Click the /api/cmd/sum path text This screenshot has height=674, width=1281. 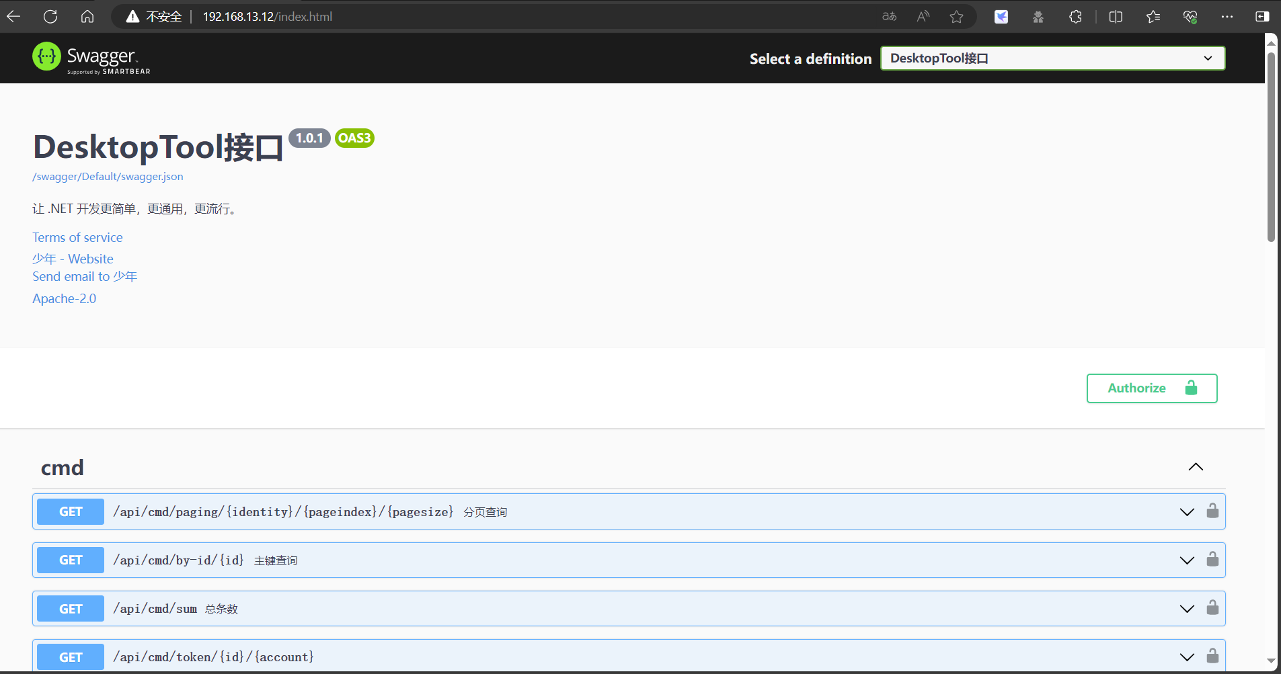point(155,608)
